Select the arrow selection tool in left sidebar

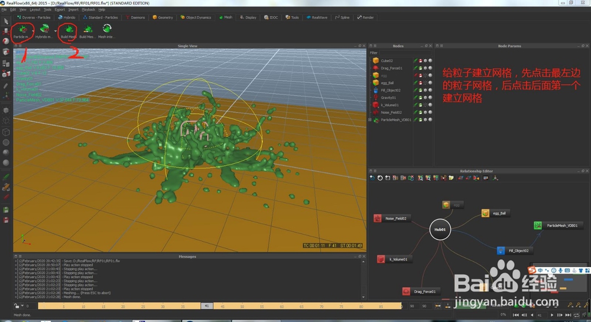(x=6, y=21)
